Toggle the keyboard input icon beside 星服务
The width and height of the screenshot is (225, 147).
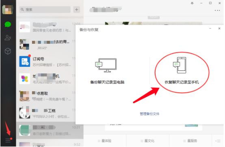coord(218,141)
